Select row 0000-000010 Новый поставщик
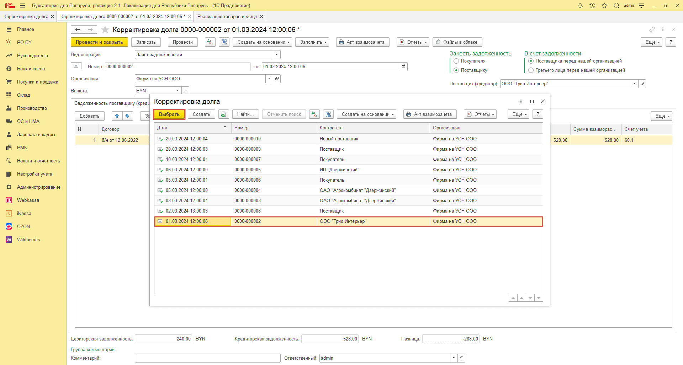 pos(349,139)
